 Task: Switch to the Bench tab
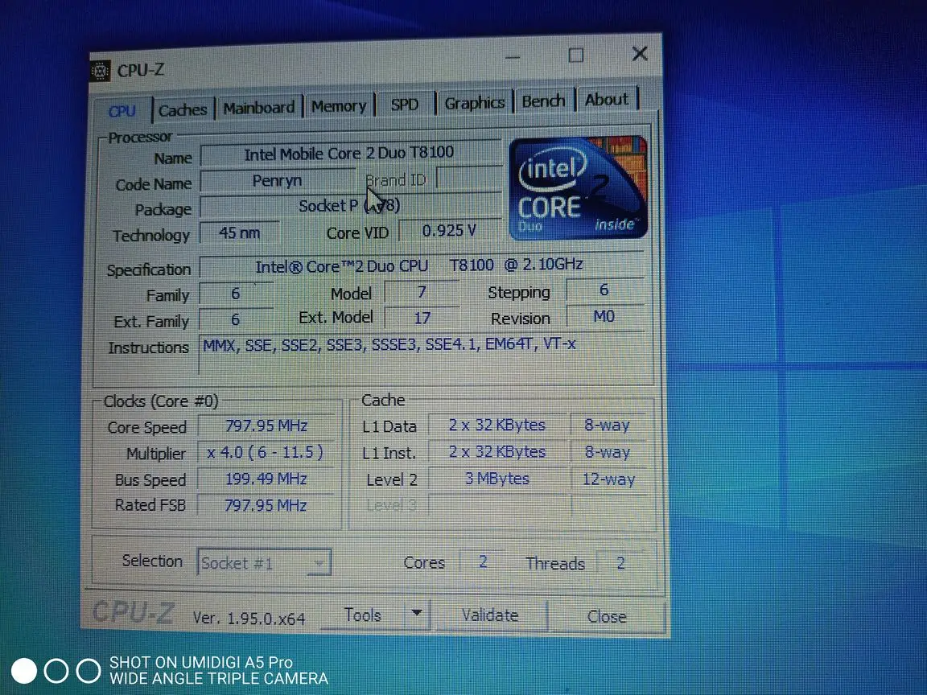[x=544, y=101]
